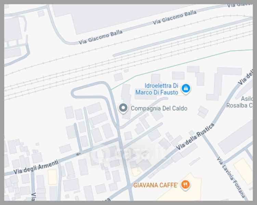Screen dimensions: 257x205
Task: Click the Asilo Rosalba place label
Action: 240,102
